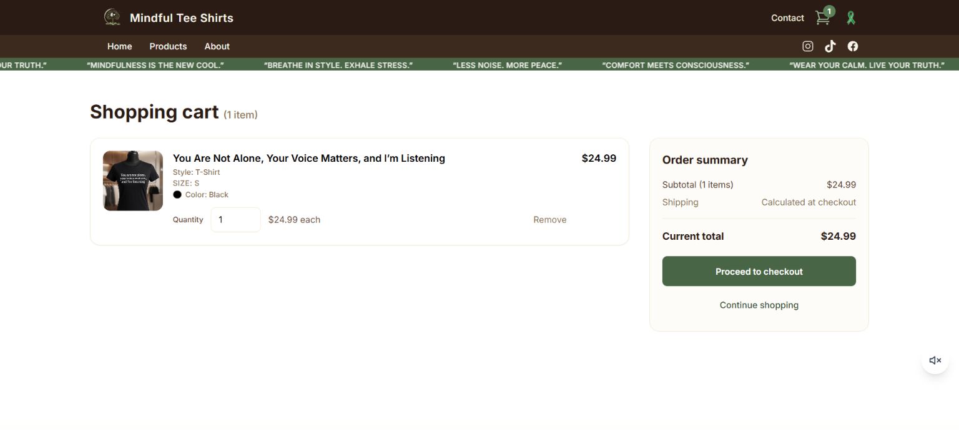Go to the Home menu item
Viewport: 959px width, 434px height.
(x=120, y=46)
